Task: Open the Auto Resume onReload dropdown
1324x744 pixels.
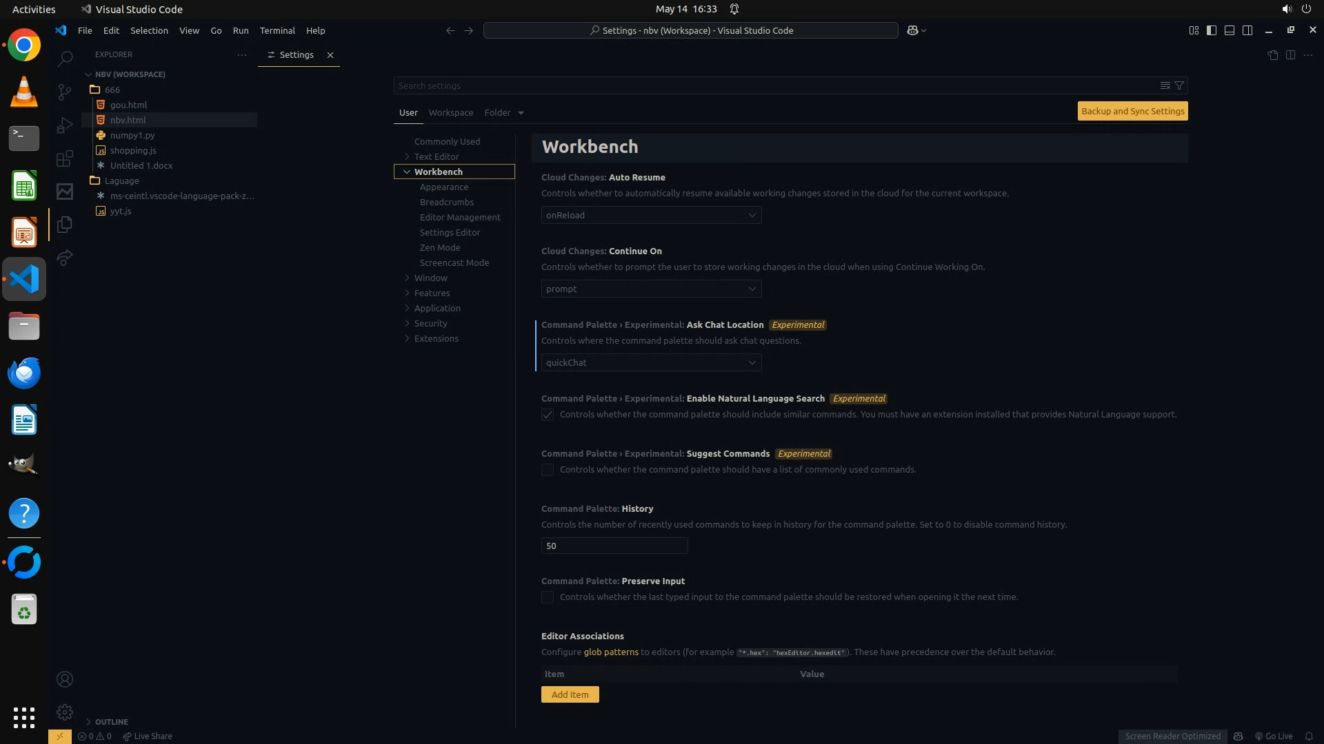Action: click(651, 215)
